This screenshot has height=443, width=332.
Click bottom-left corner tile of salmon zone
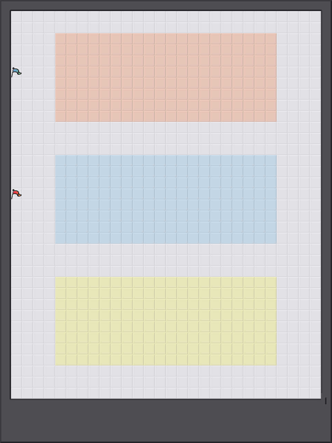(x=61, y=116)
